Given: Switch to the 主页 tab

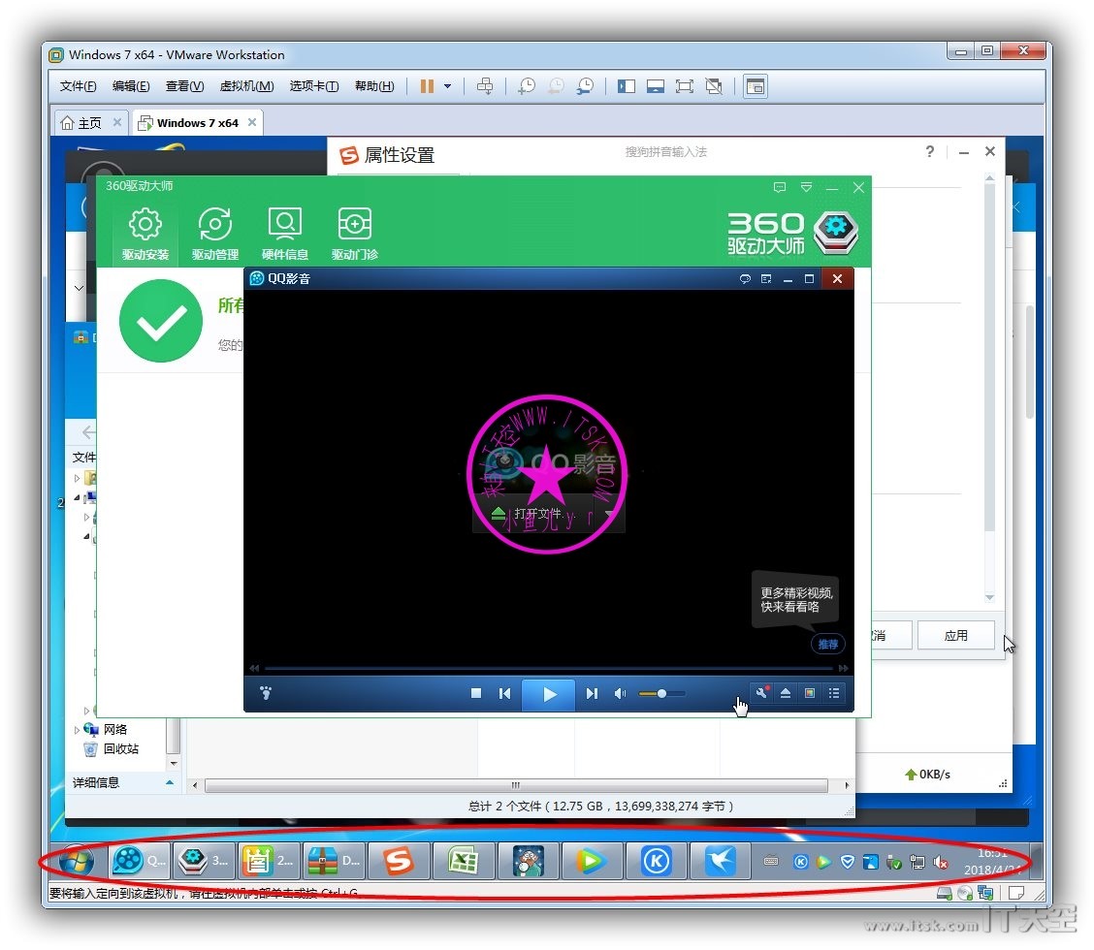Looking at the screenshot, I should click(82, 123).
